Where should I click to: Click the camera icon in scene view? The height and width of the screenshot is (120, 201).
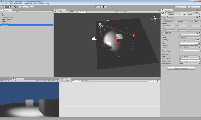click(x=94, y=39)
